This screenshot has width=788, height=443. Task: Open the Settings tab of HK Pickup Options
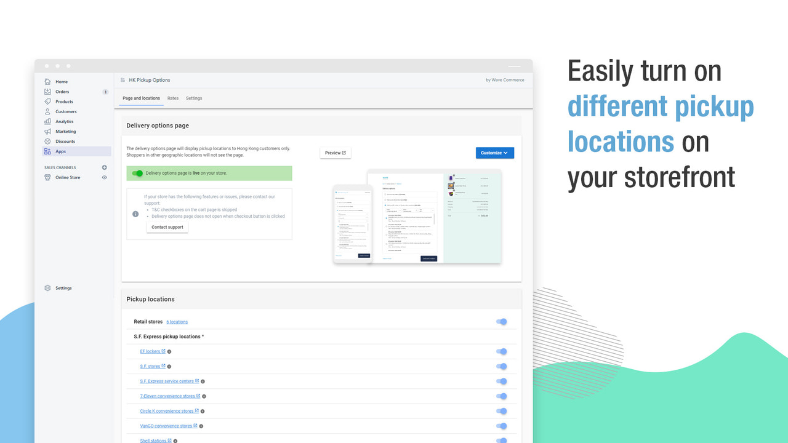tap(194, 98)
